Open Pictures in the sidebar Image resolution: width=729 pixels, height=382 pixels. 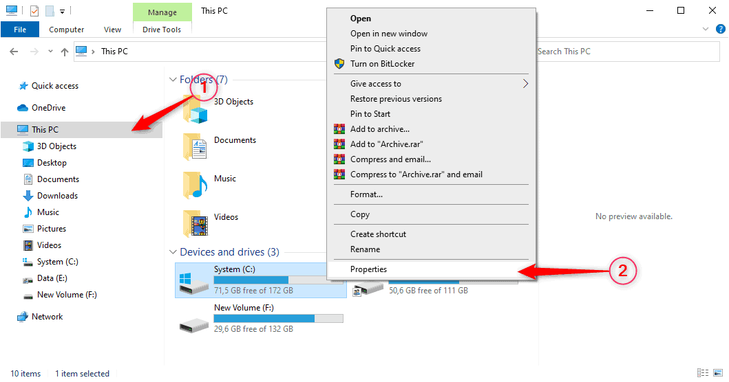(x=52, y=229)
